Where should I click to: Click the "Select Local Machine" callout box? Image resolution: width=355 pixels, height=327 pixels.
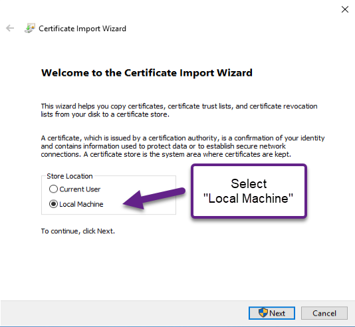click(x=249, y=191)
